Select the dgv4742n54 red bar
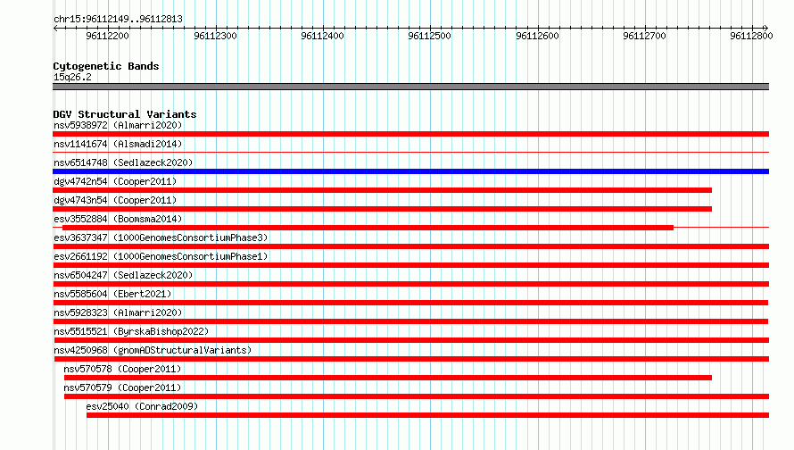This screenshot has width=794, height=450. (383, 190)
